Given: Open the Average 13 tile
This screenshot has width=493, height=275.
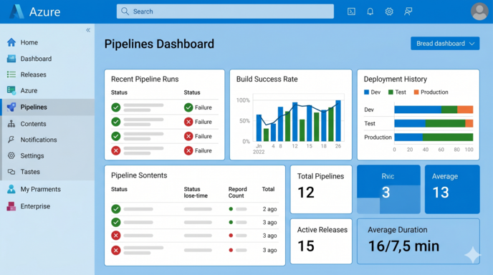Looking at the screenshot, I should coord(452,189).
